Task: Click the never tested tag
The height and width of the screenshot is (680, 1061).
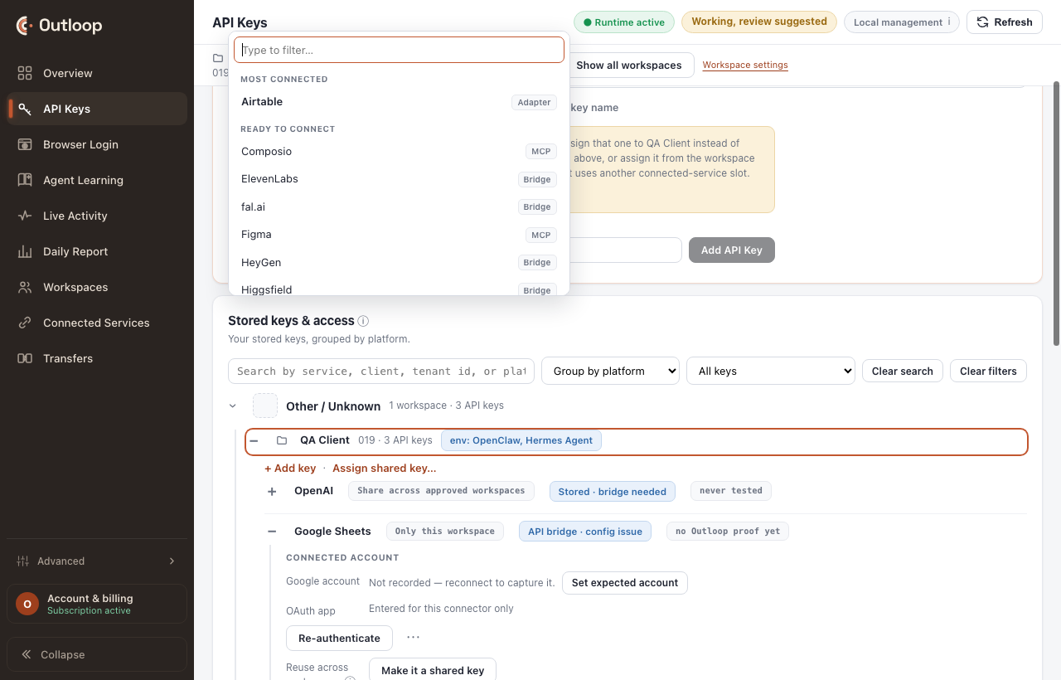Action: pos(731,491)
